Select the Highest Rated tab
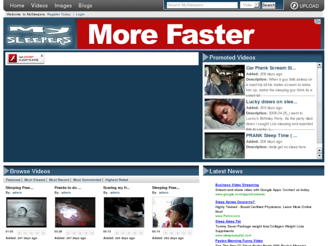The width and height of the screenshot is (328, 246). pos(116,180)
